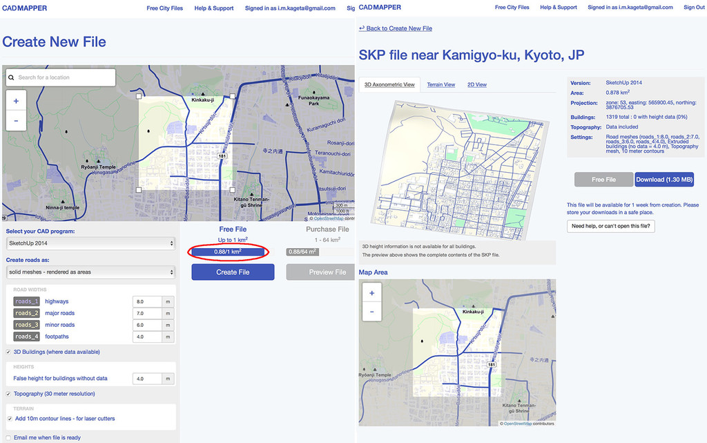
Task: Toggle Add 10m contour lines checkbox
Action: tap(10, 419)
